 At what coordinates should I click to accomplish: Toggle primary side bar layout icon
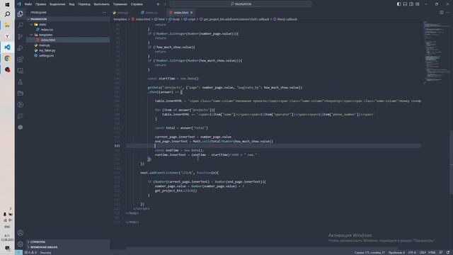click(x=398, y=4)
